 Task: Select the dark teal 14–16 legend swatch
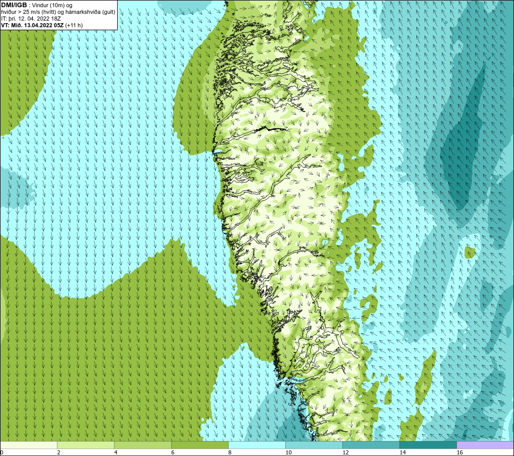(x=428, y=445)
